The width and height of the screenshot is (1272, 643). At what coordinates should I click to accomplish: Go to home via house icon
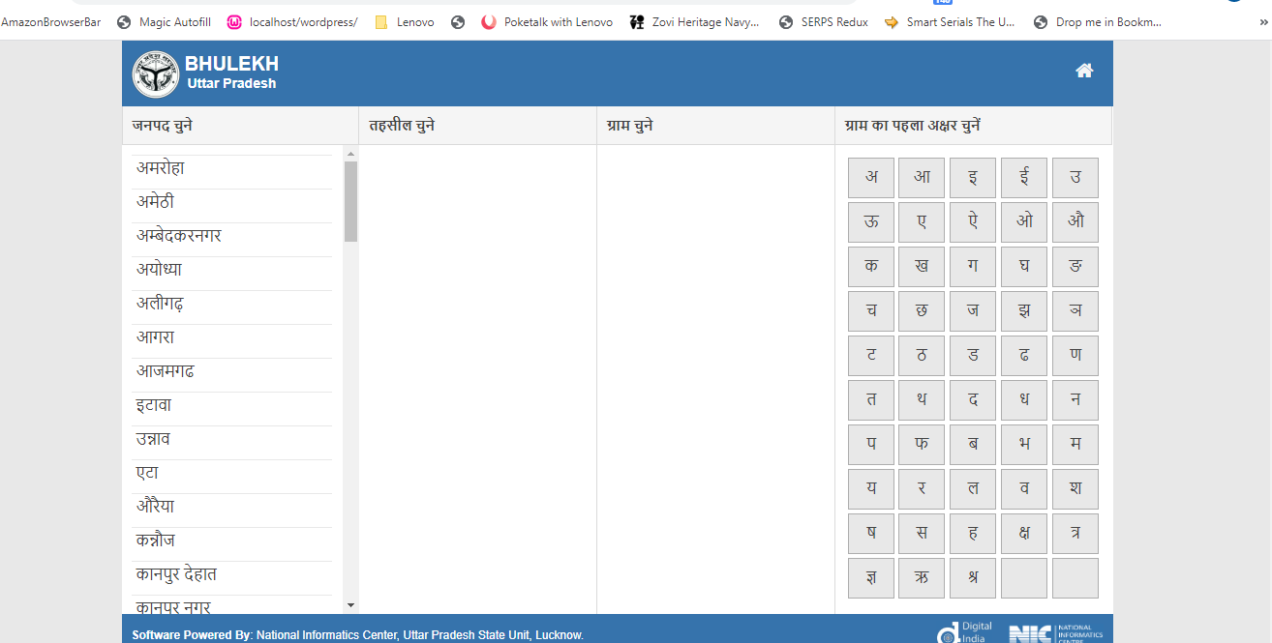click(x=1084, y=71)
